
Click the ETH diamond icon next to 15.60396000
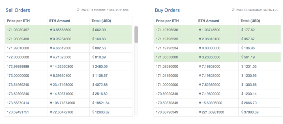point(200,103)
